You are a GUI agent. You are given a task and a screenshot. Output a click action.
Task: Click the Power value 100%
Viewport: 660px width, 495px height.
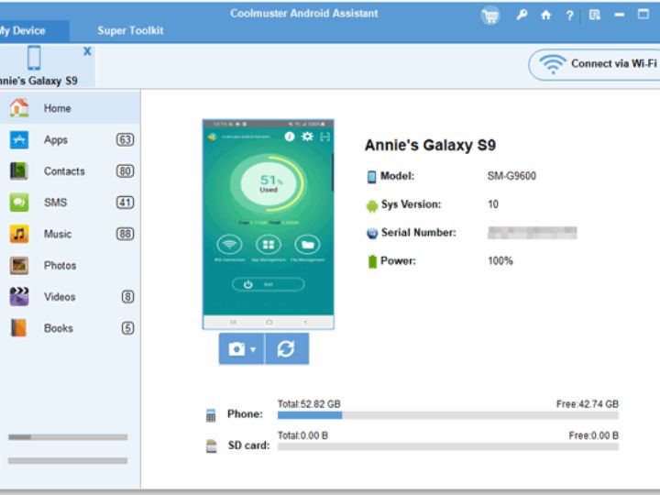(x=500, y=261)
